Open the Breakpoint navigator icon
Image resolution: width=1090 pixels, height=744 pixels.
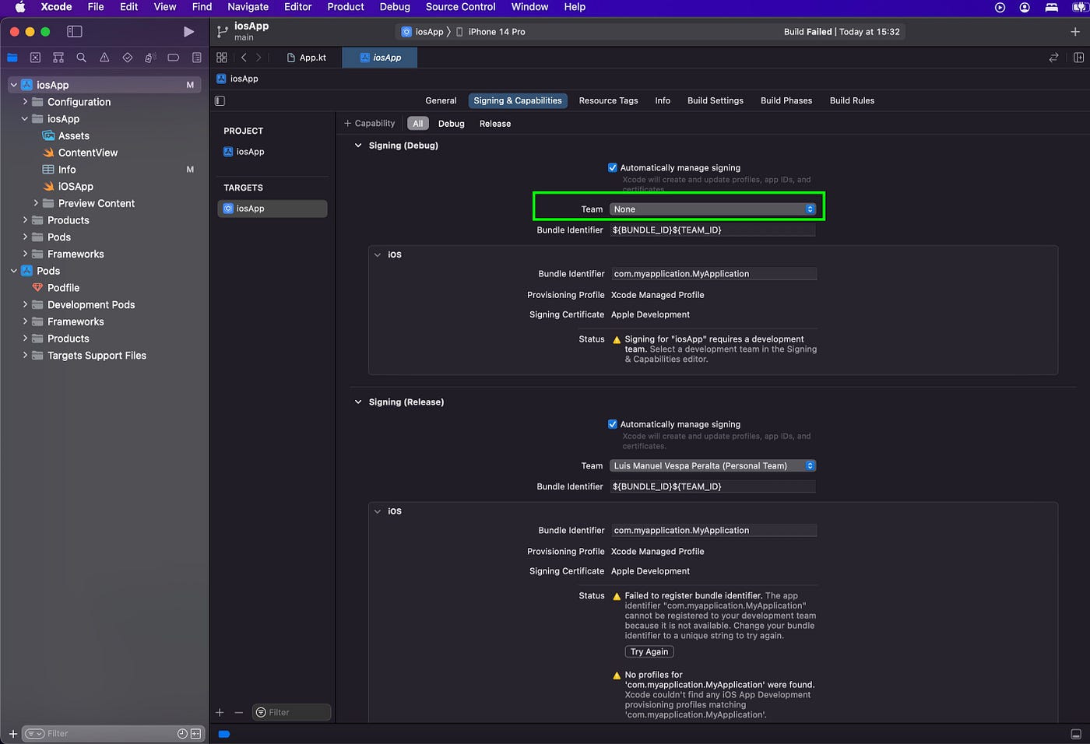(174, 58)
